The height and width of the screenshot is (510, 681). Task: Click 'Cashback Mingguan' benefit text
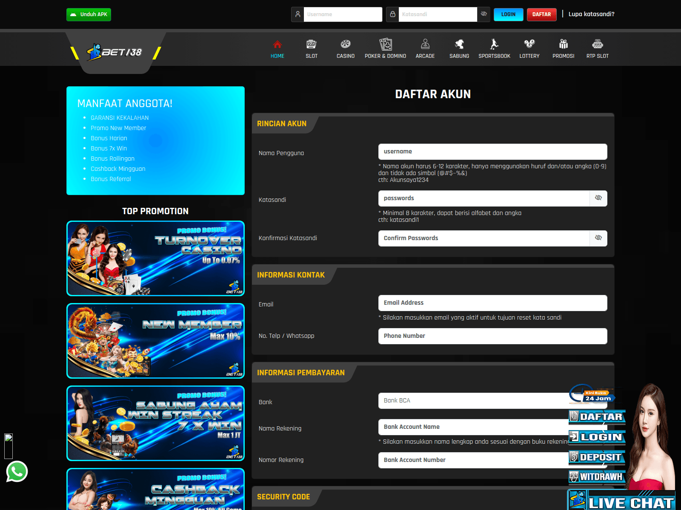click(x=118, y=169)
